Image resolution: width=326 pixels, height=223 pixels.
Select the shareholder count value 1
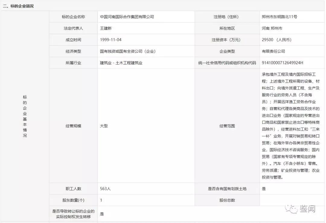101,200
